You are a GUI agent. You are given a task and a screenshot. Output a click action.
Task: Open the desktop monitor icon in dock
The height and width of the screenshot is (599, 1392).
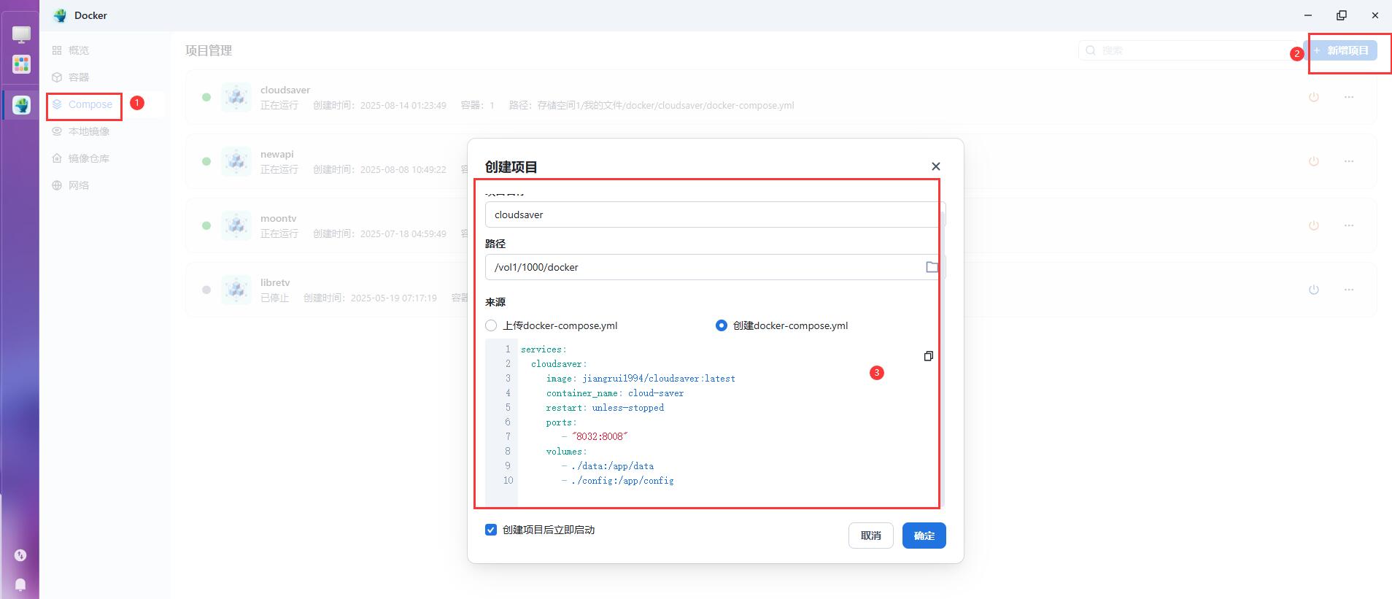pos(21,34)
